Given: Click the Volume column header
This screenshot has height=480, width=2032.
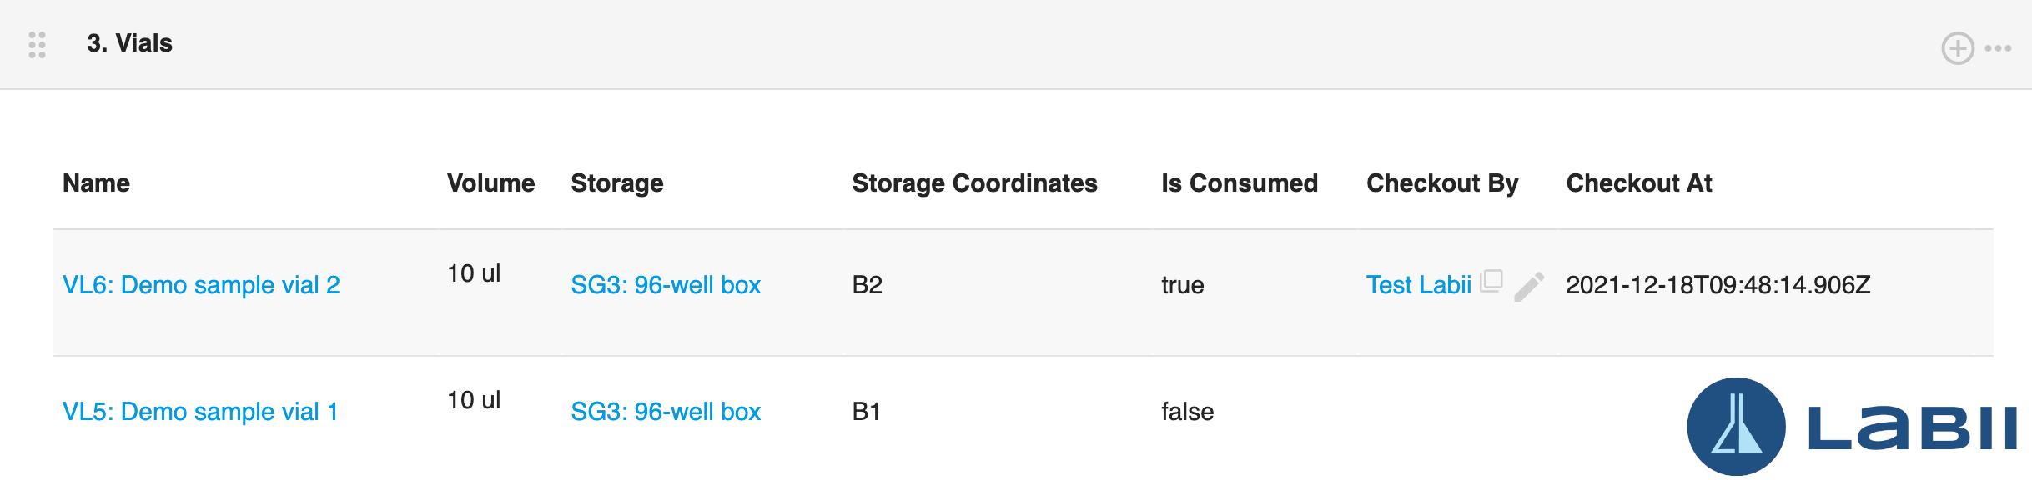Looking at the screenshot, I should click(x=490, y=183).
